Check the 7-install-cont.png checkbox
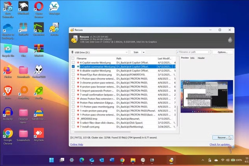The height and width of the screenshot is (166, 249). coord(73,127)
